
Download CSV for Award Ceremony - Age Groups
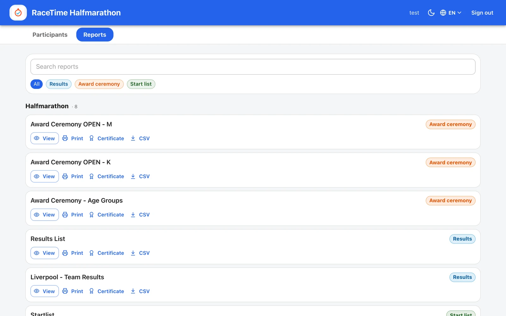coord(140,215)
